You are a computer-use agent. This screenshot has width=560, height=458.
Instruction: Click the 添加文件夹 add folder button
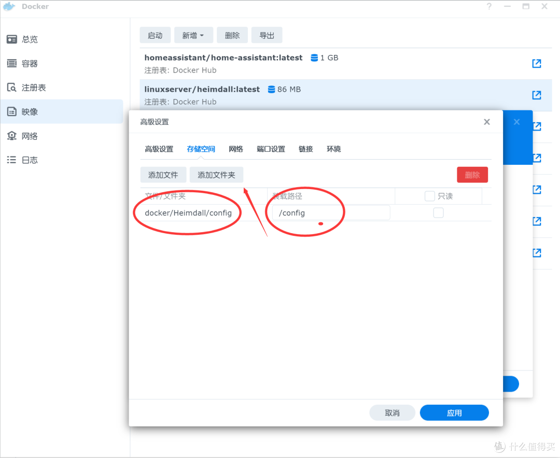pyautogui.click(x=216, y=175)
